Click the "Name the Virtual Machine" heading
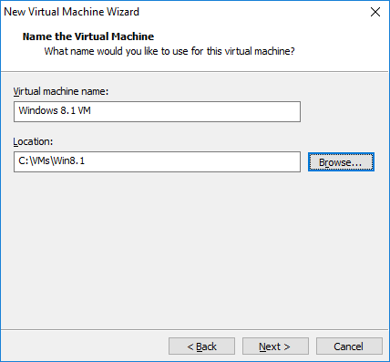The height and width of the screenshot is (362, 390). click(88, 36)
